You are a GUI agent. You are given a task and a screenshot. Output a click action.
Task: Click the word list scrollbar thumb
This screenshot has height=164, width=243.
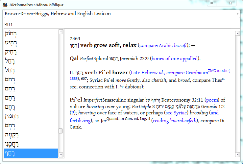pos(61,131)
